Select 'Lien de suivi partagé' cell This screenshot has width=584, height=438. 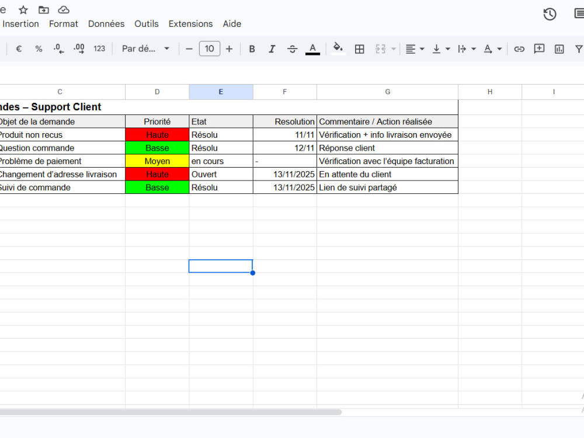(x=387, y=187)
